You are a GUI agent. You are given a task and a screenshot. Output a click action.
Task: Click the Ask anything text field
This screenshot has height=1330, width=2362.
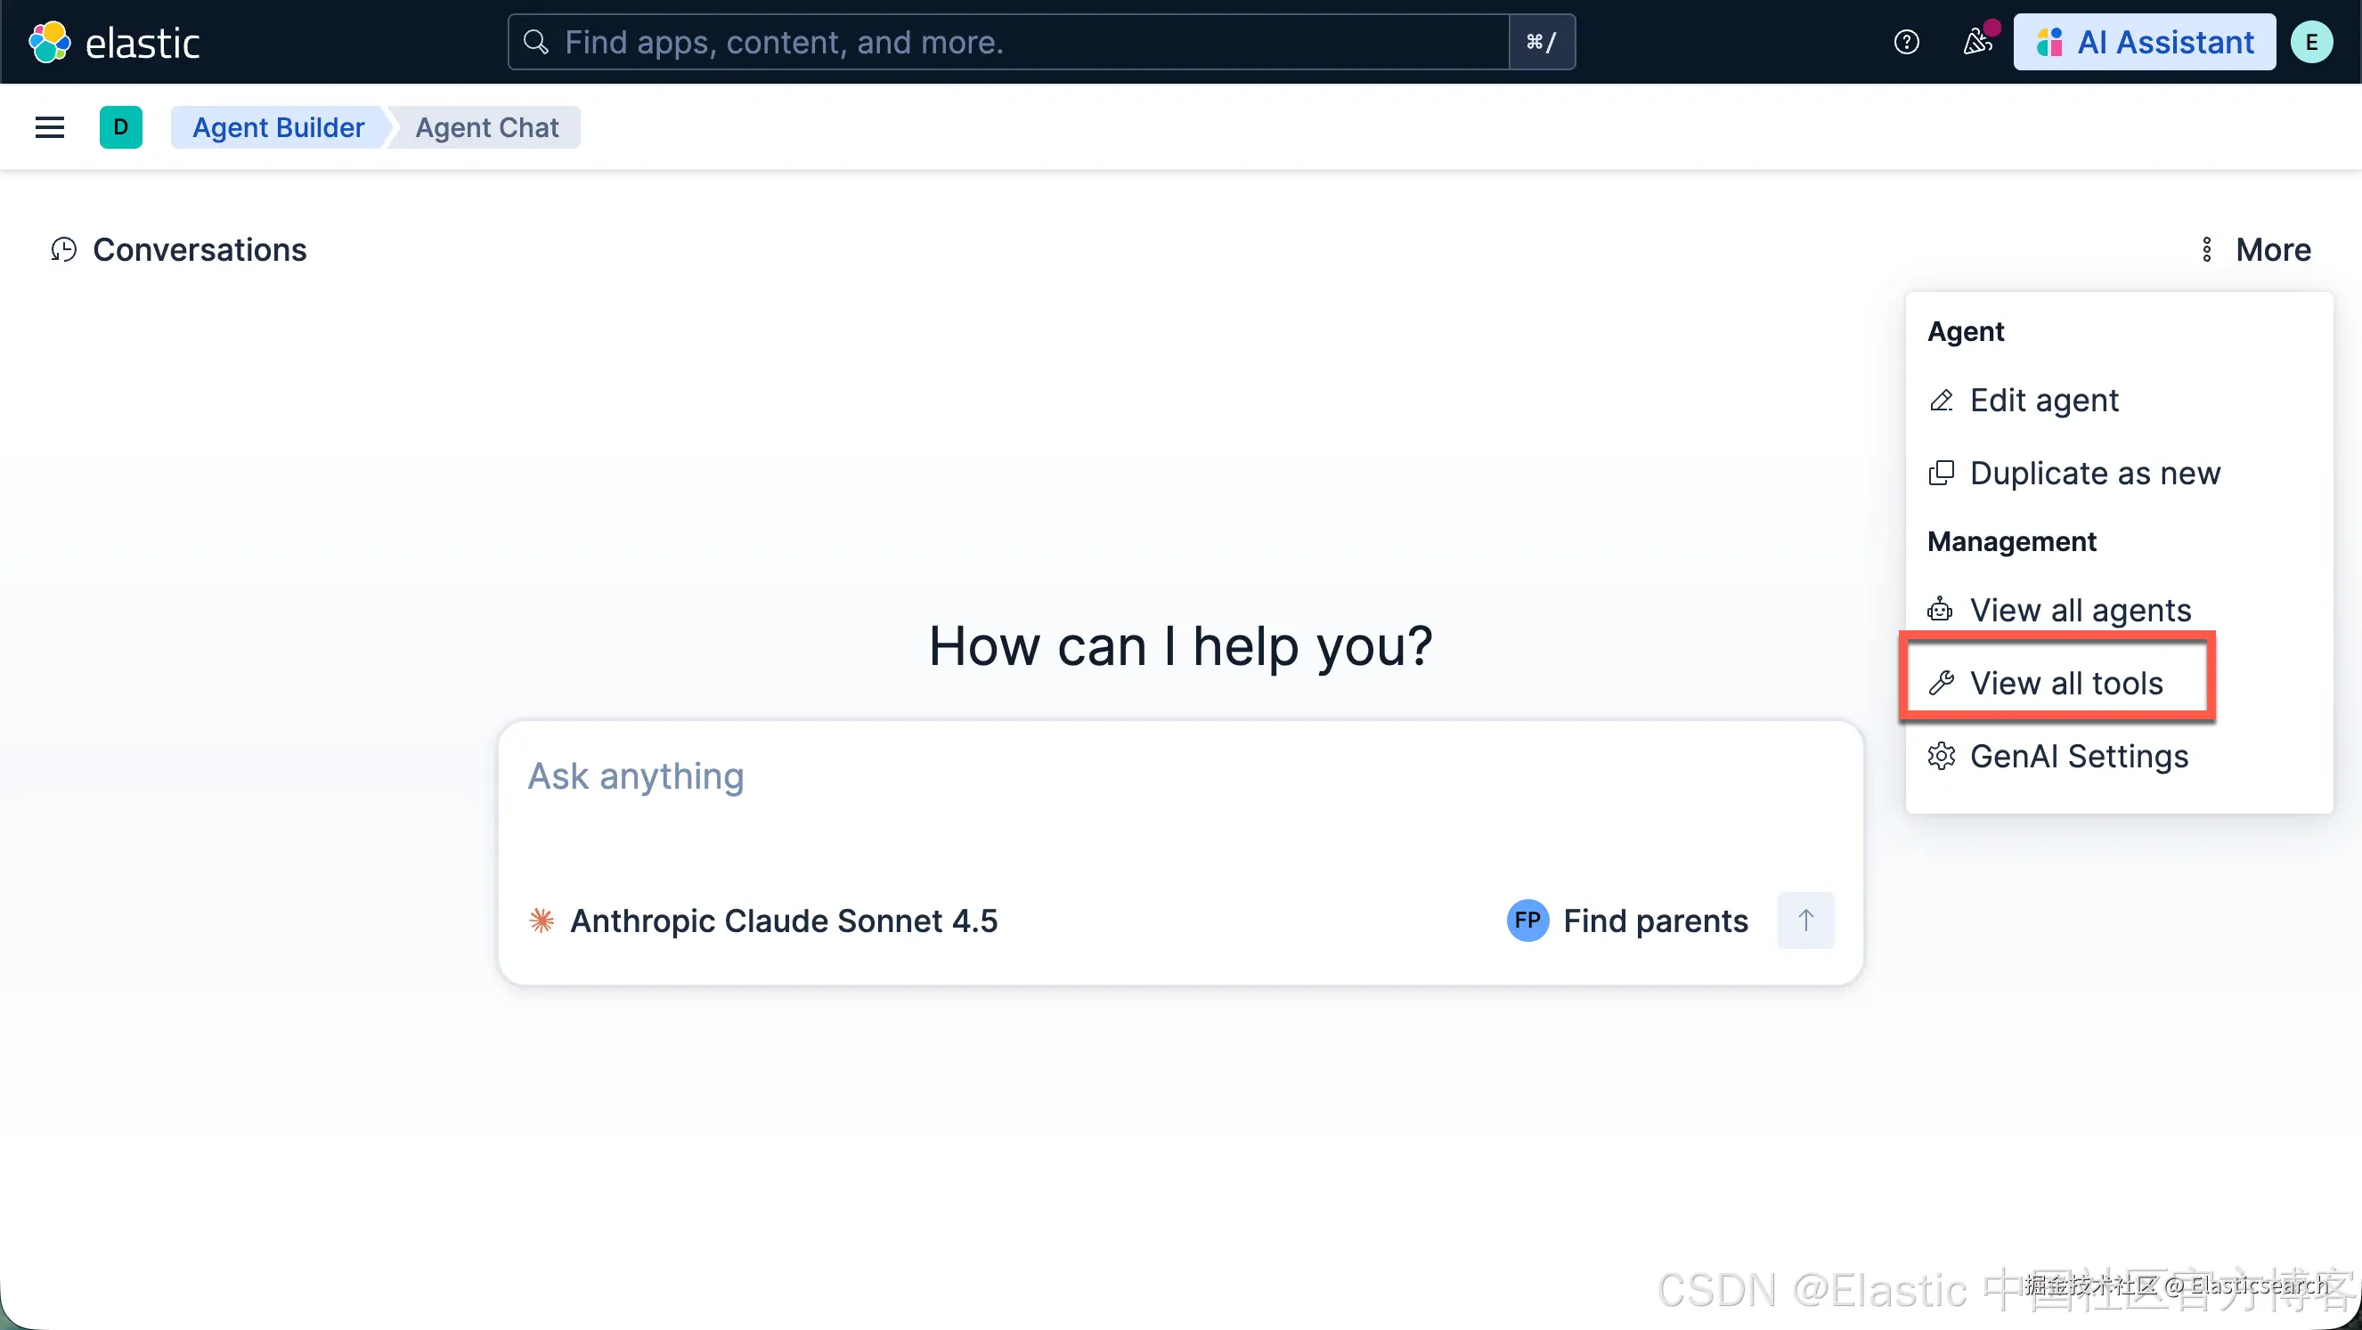coord(1180,798)
